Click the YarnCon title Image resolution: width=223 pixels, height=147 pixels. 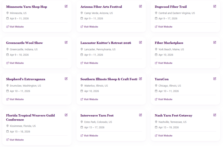point(162,79)
